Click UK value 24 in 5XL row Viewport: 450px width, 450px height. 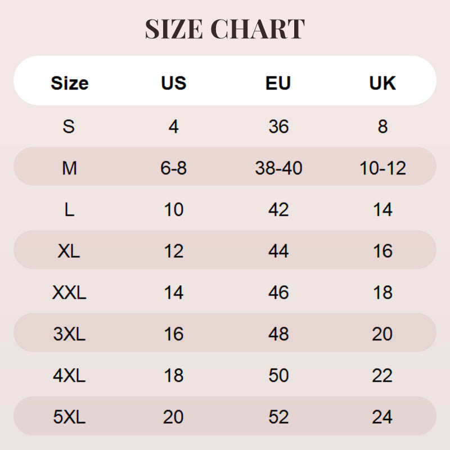pyautogui.click(x=382, y=417)
